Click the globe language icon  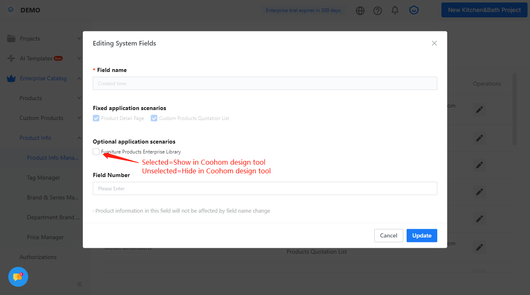pos(360,10)
